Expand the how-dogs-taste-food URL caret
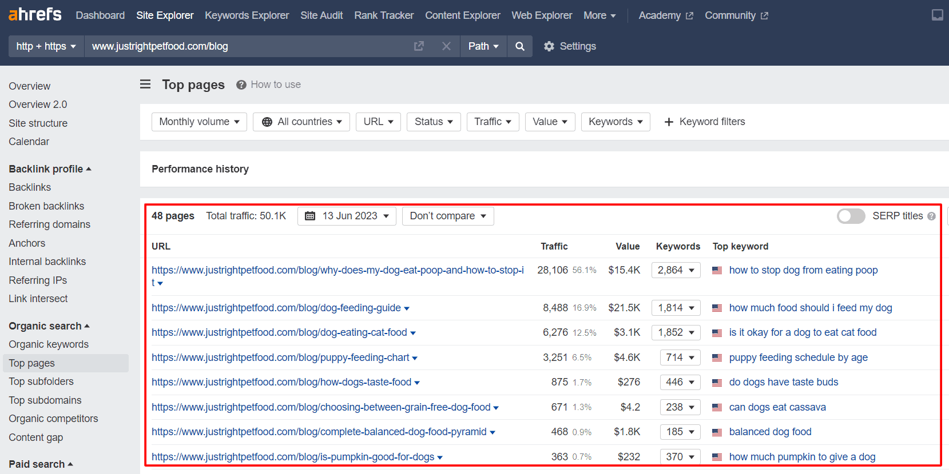 (417, 383)
